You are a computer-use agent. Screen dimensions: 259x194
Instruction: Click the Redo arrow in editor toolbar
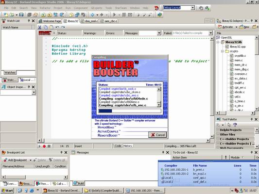(x=63, y=27)
